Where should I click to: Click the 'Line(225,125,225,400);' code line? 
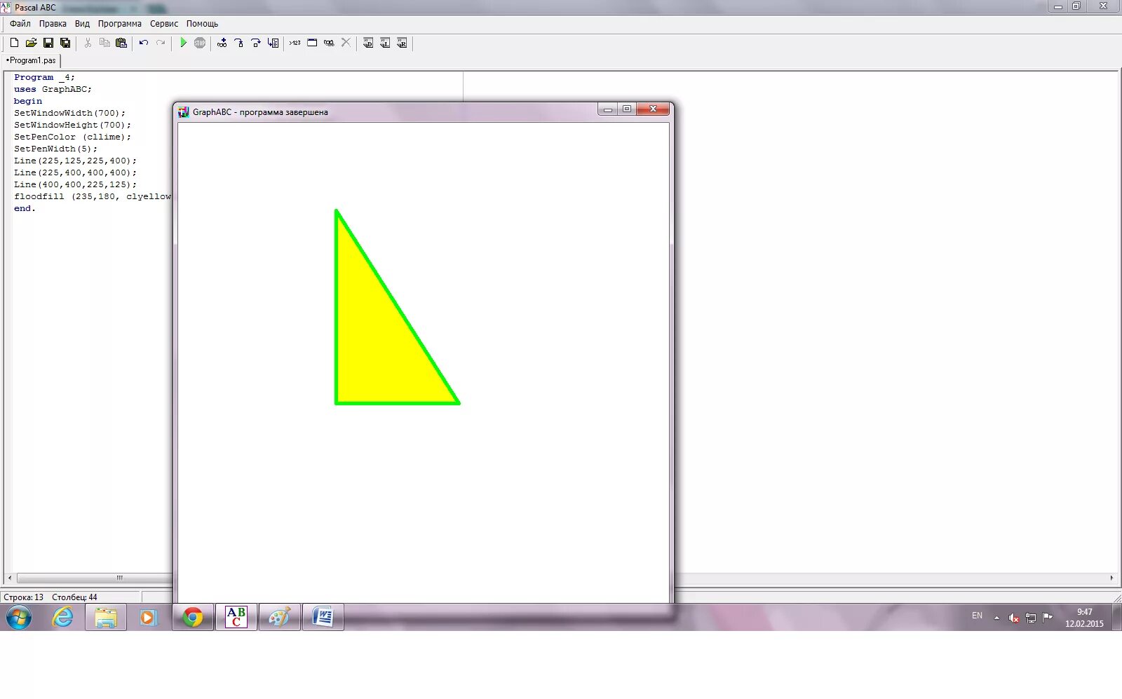tap(75, 161)
